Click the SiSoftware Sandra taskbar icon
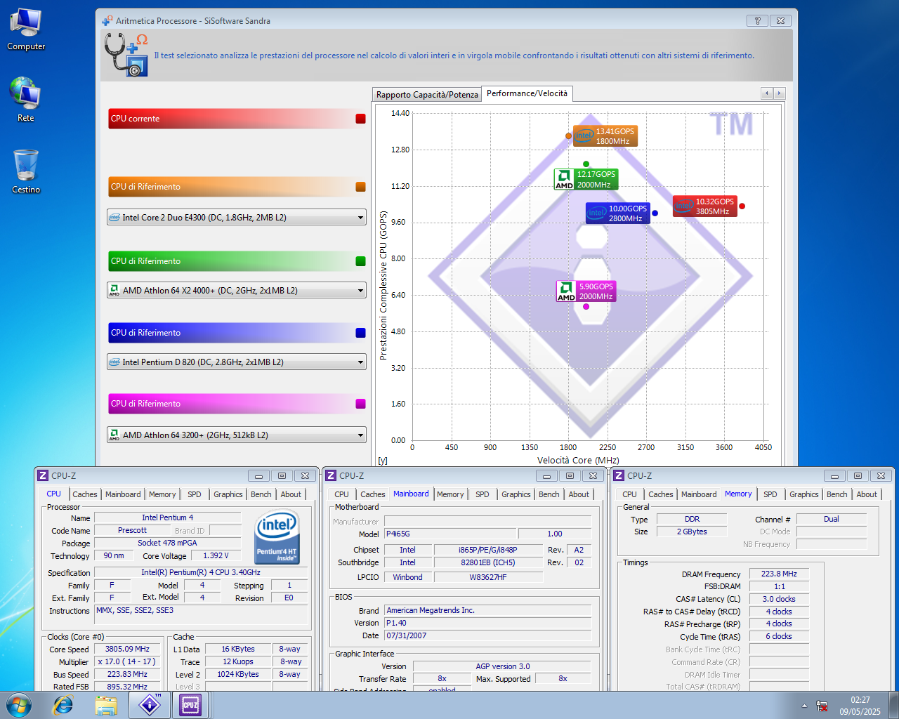The image size is (899, 719). [150, 705]
